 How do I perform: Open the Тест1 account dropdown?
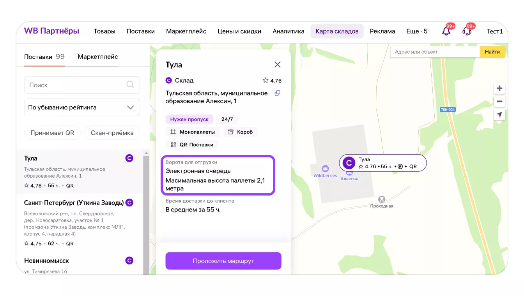click(x=496, y=31)
